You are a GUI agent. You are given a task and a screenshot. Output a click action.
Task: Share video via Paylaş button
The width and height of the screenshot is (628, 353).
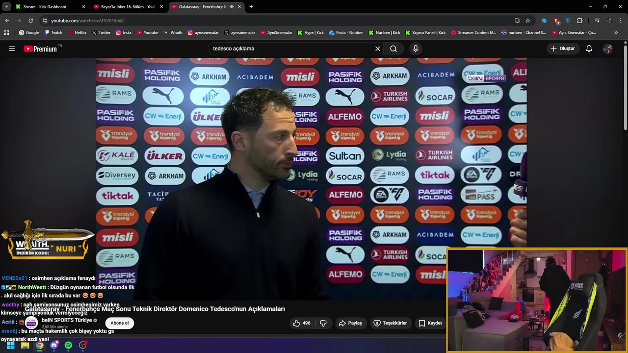350,323
